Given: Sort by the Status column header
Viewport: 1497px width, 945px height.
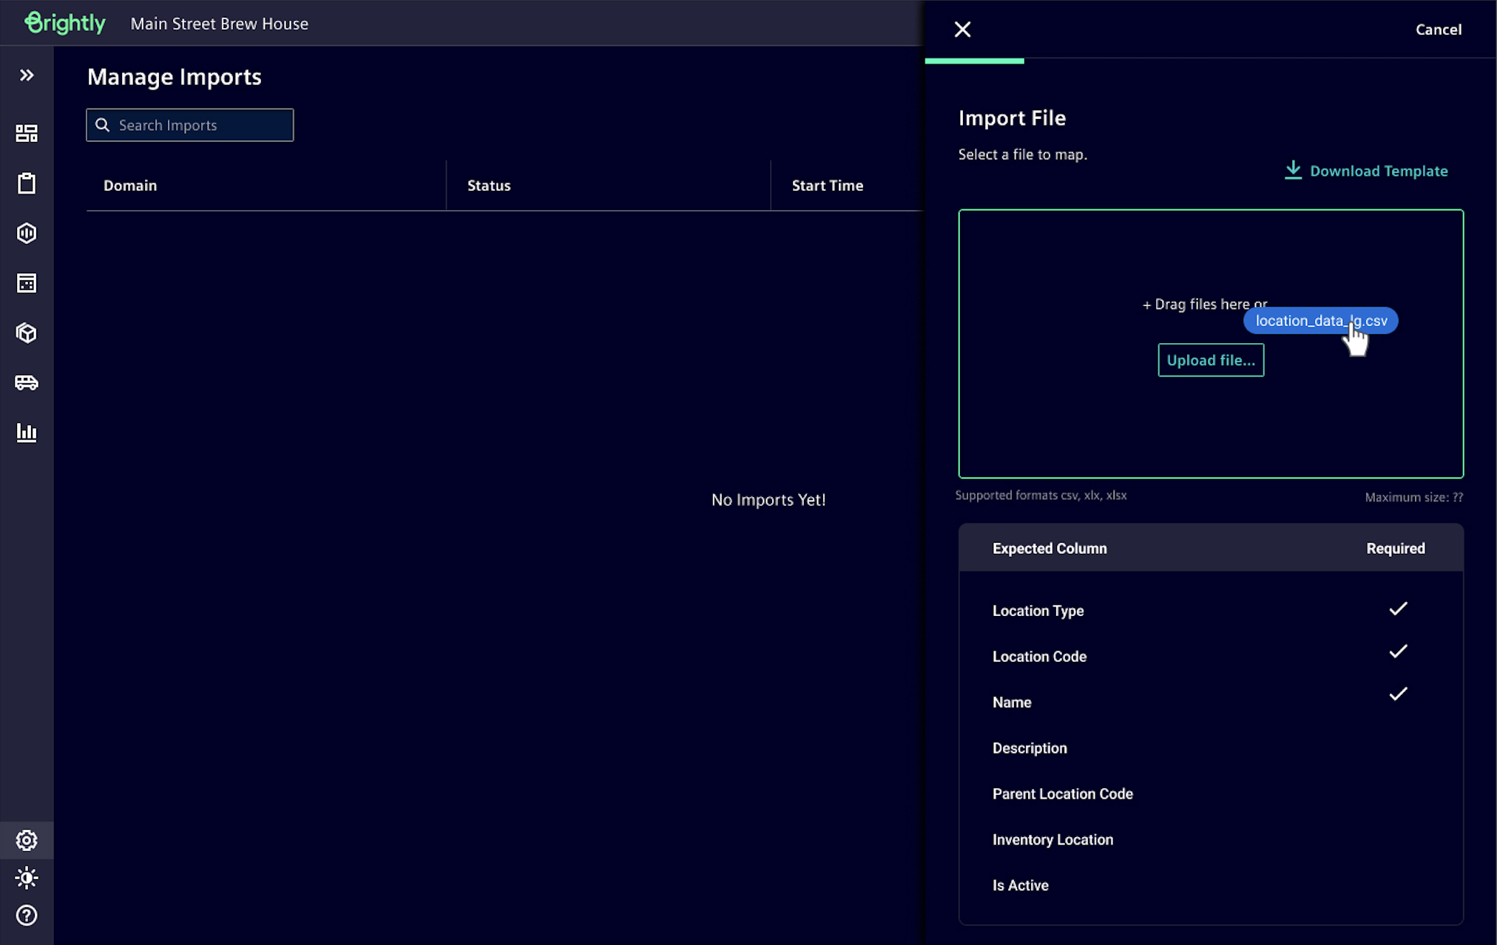Looking at the screenshot, I should [x=489, y=186].
